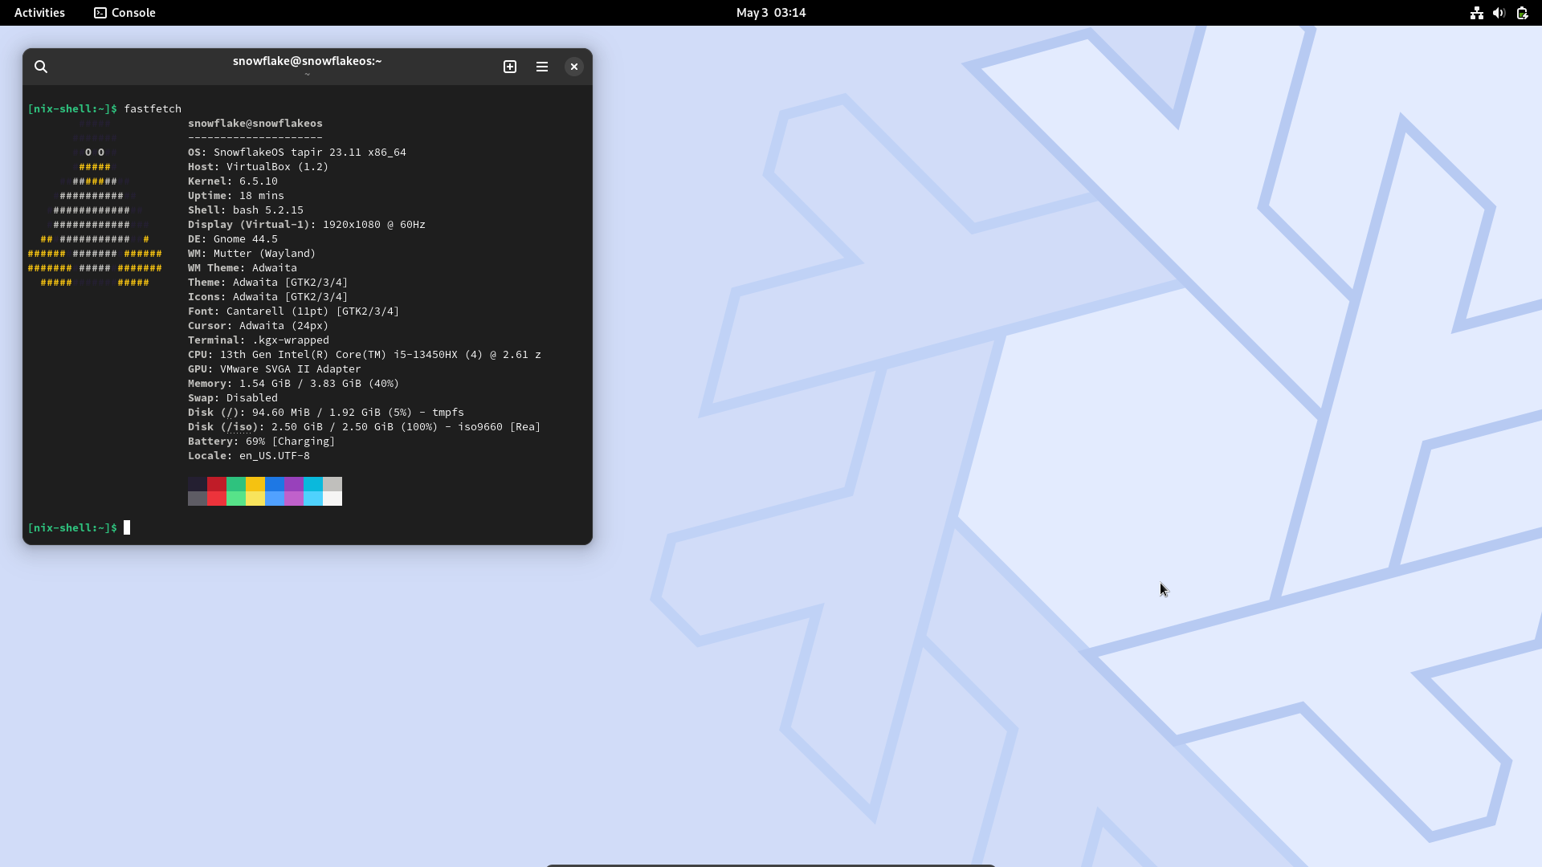Open a new tab with plus icon
Screen dimensions: 1542x867
click(x=510, y=67)
